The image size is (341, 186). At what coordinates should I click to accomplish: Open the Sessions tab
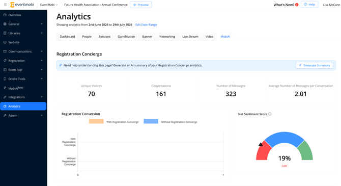pos(105,37)
